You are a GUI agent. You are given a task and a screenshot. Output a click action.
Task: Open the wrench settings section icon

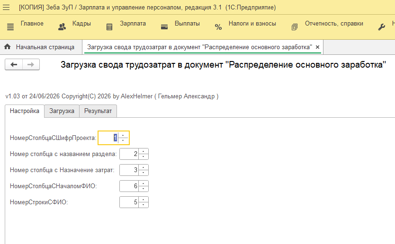tap(382, 27)
